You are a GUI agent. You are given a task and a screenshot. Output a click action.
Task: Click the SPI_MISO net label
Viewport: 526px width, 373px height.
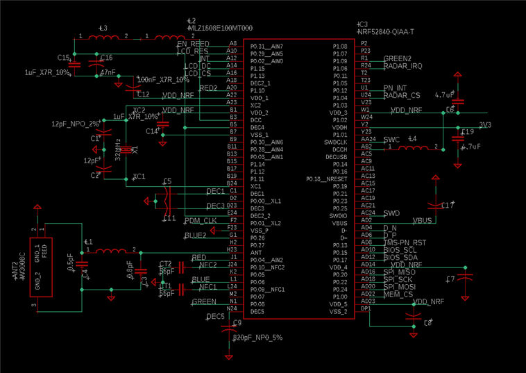(x=400, y=272)
